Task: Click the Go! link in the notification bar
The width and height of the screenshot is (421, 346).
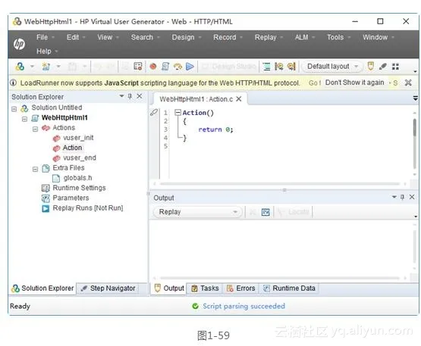Action: 314,83
